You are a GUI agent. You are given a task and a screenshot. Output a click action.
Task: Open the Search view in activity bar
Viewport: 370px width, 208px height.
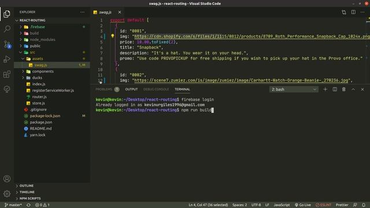(7, 29)
